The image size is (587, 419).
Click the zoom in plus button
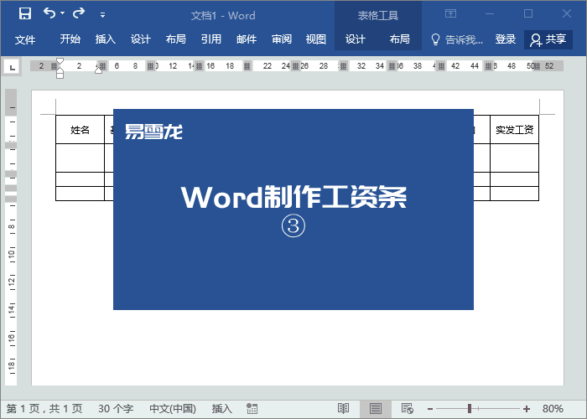527,409
